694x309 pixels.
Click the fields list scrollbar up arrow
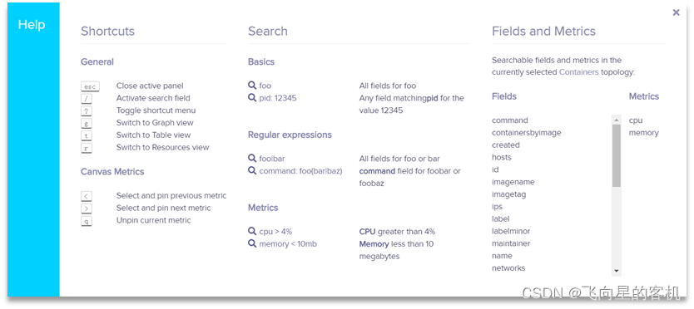click(x=616, y=120)
